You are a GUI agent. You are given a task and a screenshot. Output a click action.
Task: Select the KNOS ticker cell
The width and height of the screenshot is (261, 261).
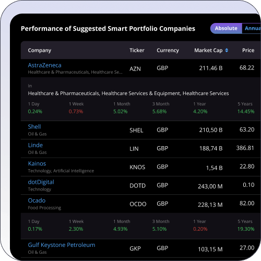137,167
